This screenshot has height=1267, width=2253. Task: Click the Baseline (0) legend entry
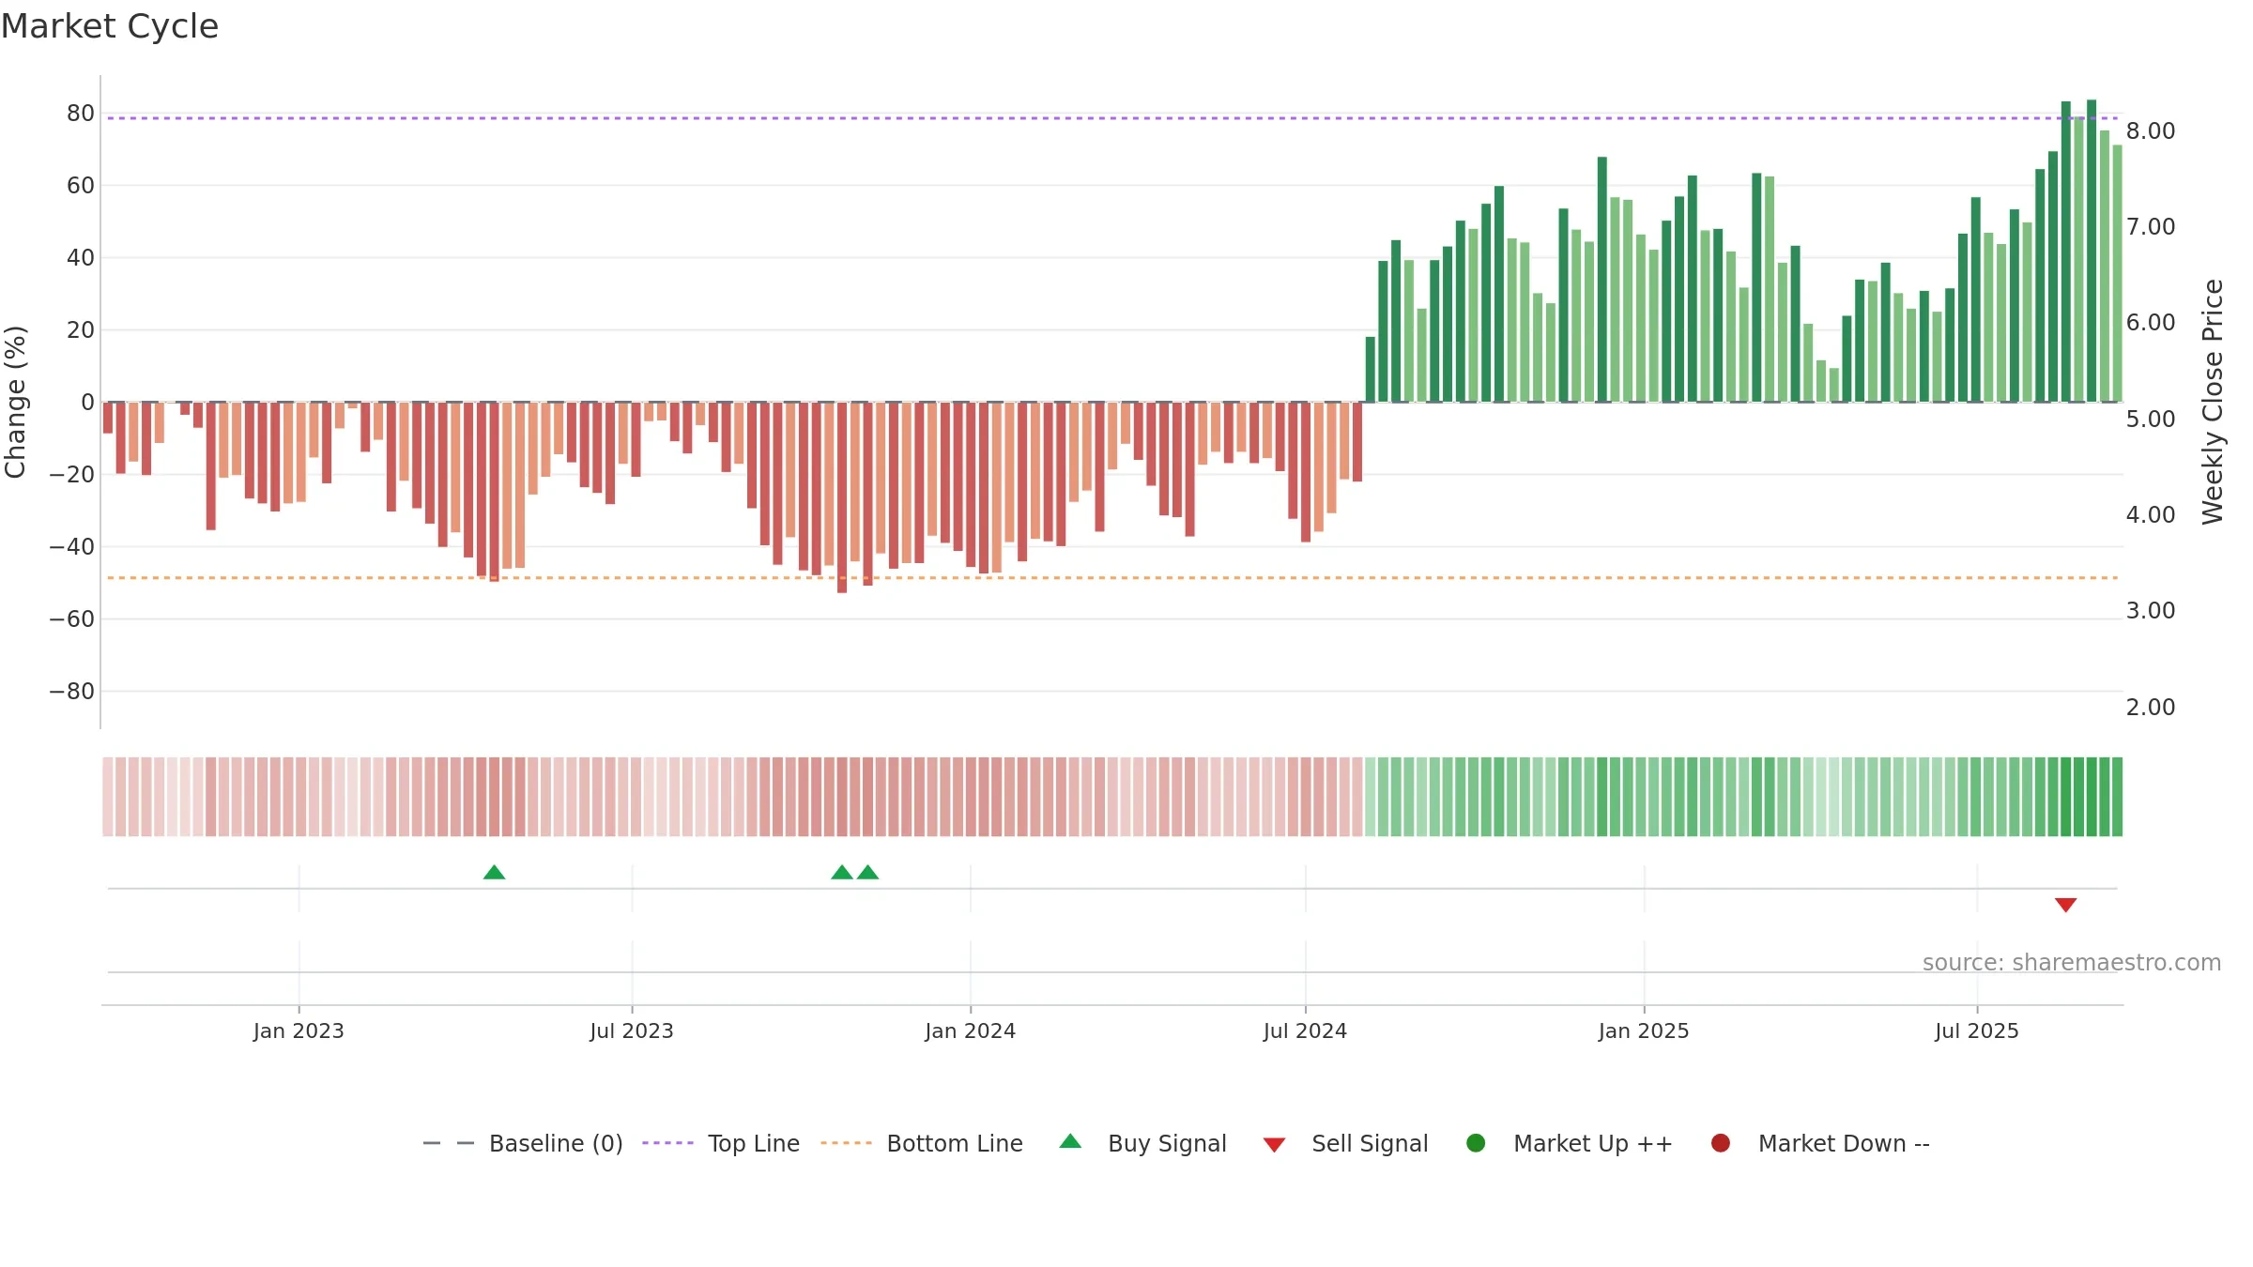523,1143
